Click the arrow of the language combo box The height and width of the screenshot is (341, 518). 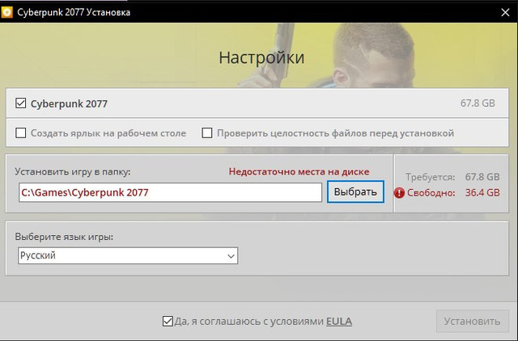229,255
